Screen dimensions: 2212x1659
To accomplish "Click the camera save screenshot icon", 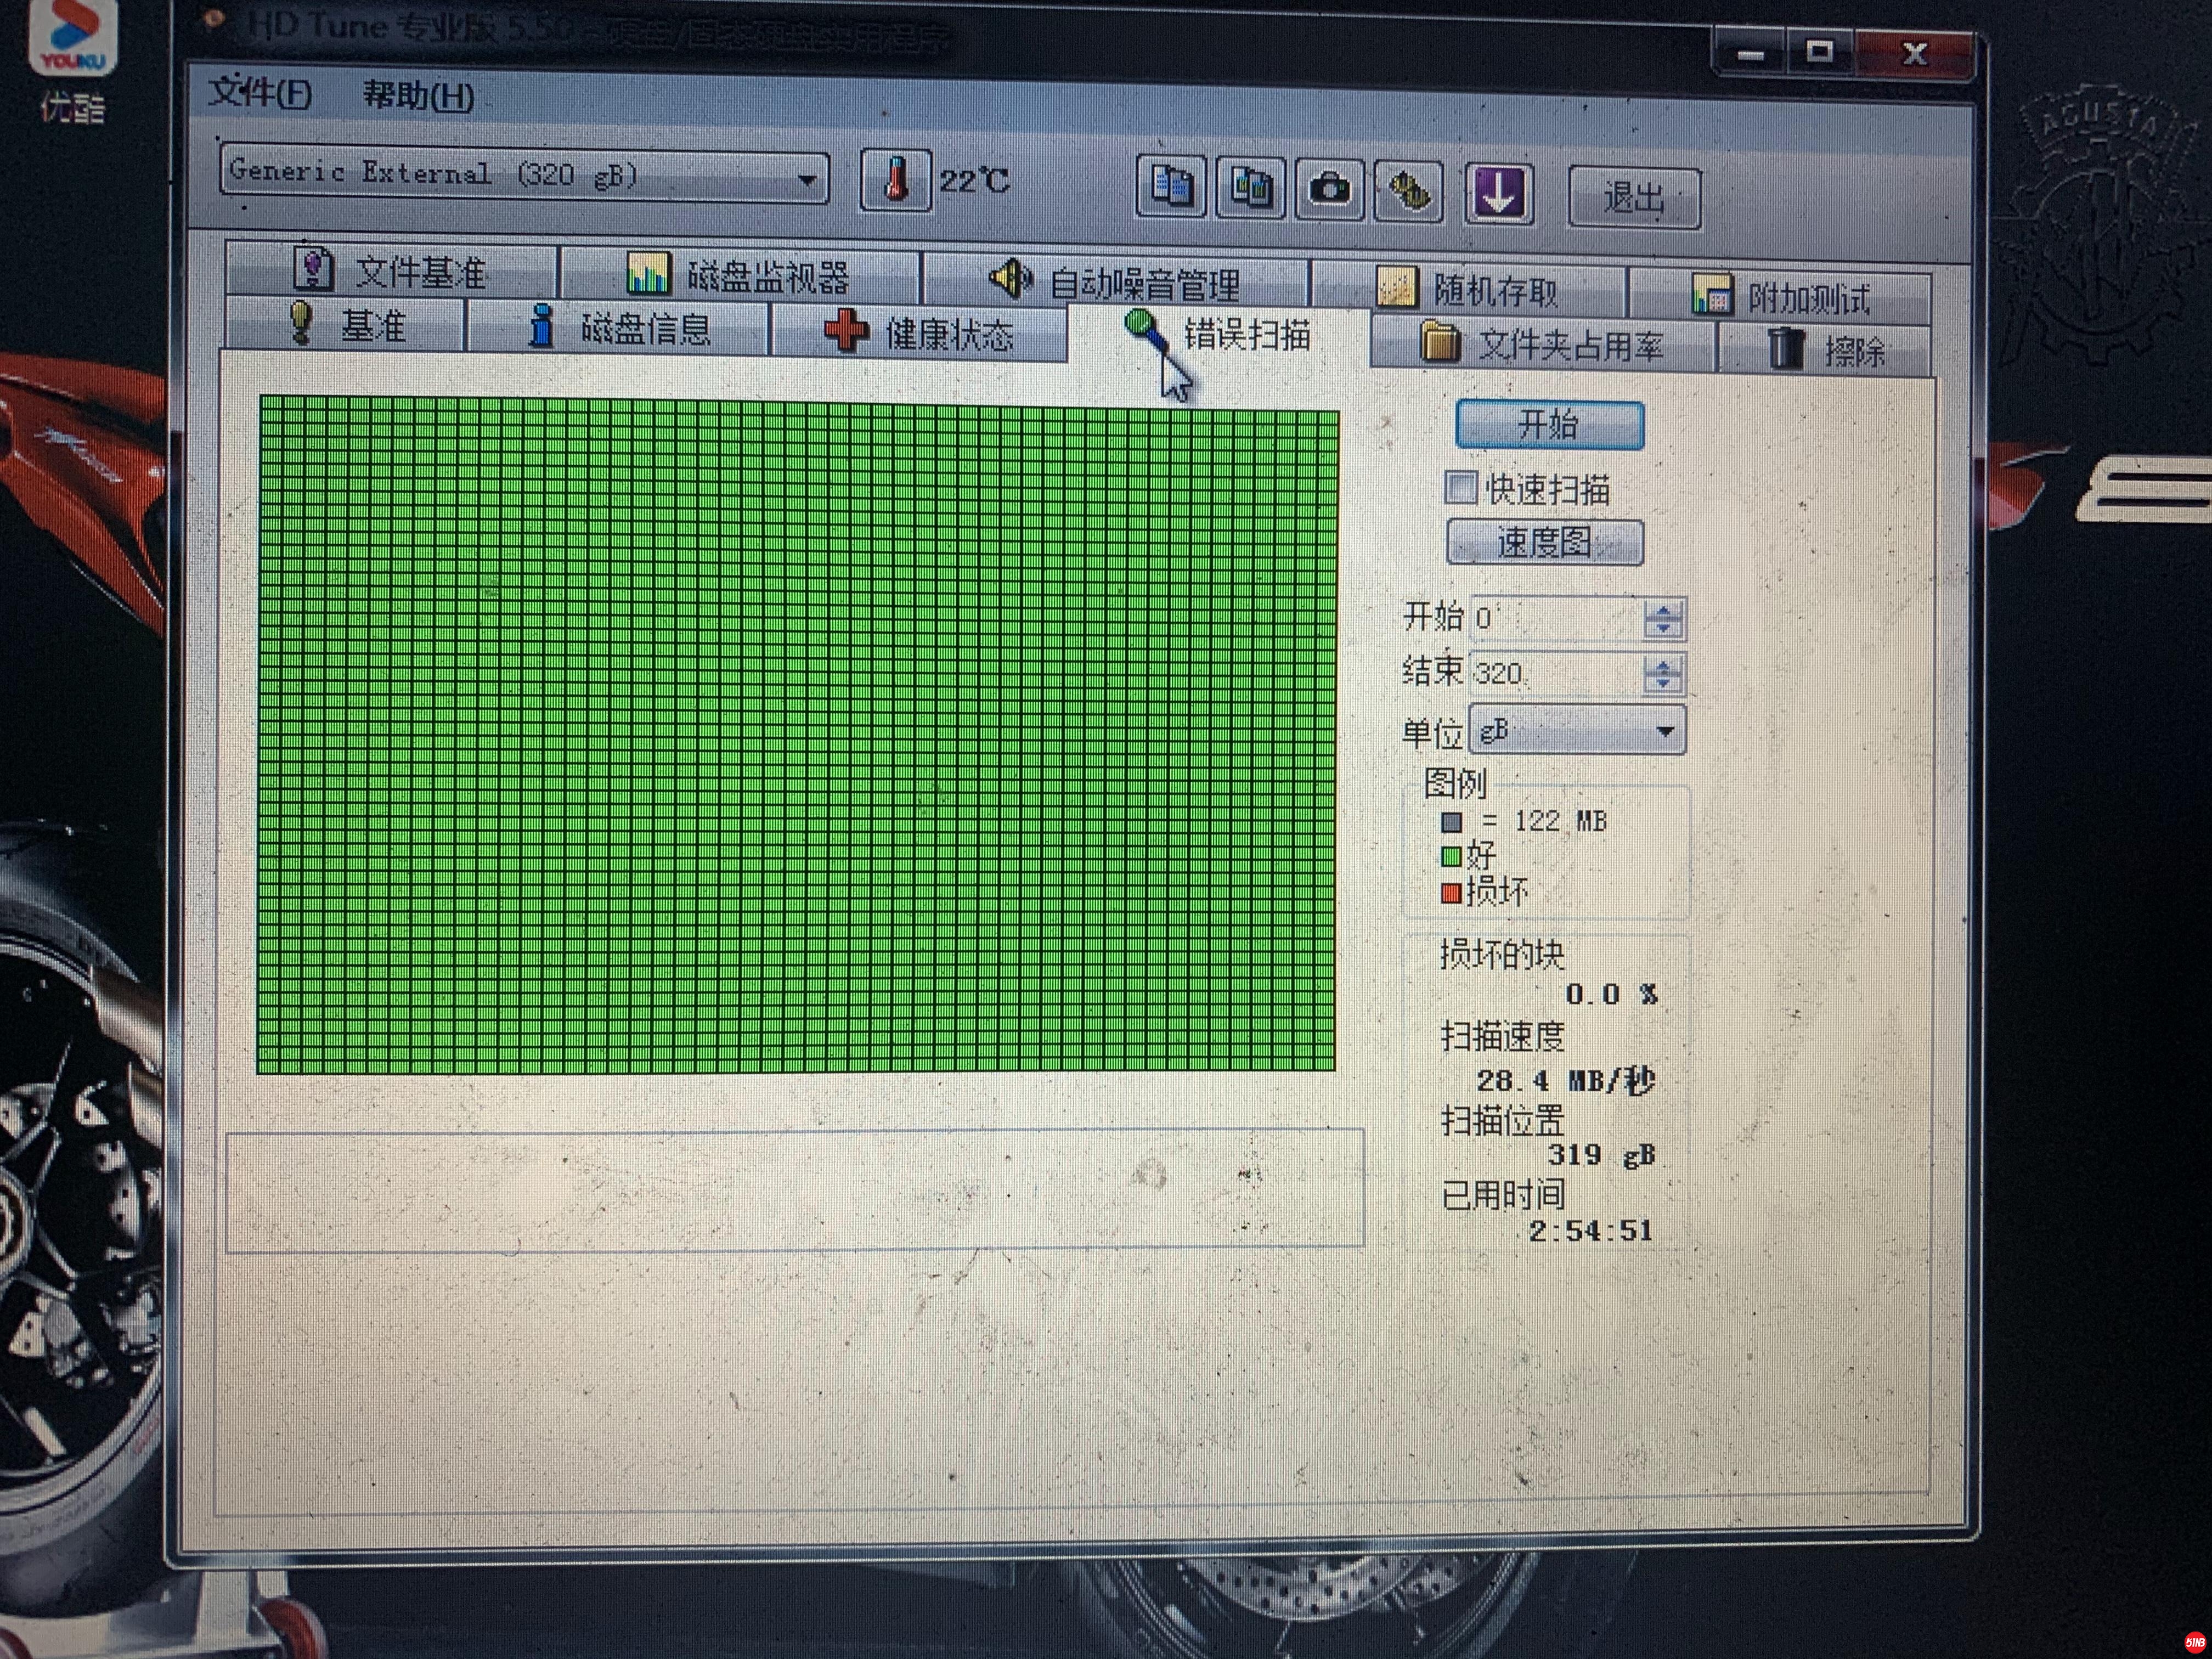I will (x=1329, y=189).
